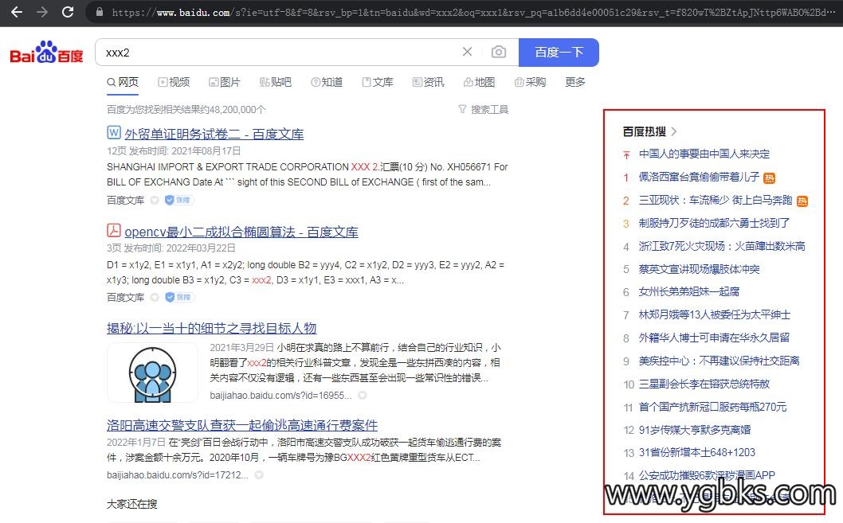Open hot topic 首个国产抗新冠口服药每瓶270元
Viewport: 843px width, 523px height.
(712, 407)
